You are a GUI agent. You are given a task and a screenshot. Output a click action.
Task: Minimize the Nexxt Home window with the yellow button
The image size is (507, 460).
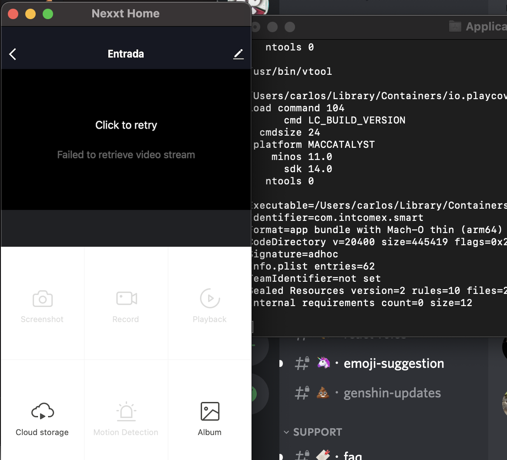(30, 14)
